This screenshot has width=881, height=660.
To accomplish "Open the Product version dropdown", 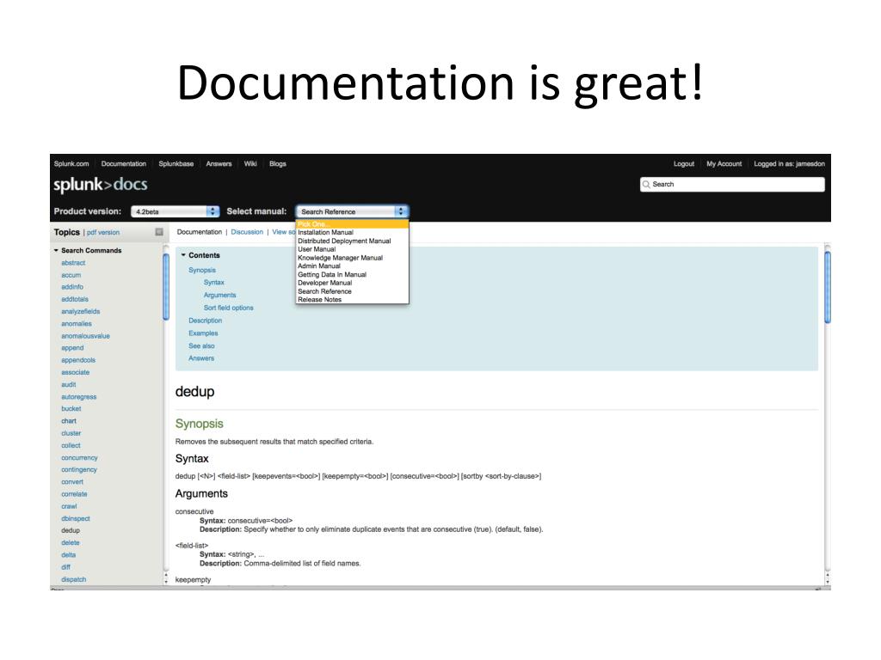I will [175, 211].
